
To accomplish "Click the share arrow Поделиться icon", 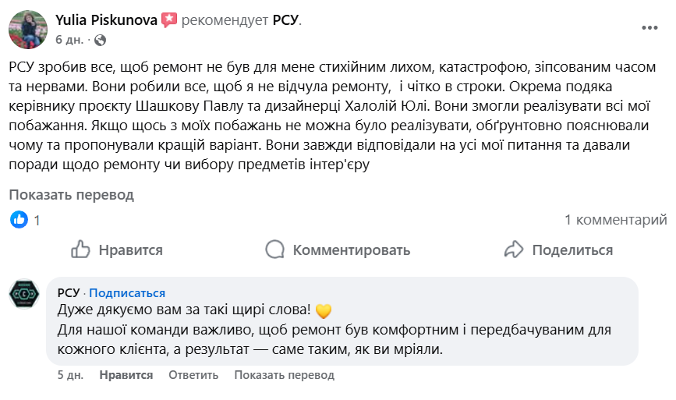I will 513,250.
